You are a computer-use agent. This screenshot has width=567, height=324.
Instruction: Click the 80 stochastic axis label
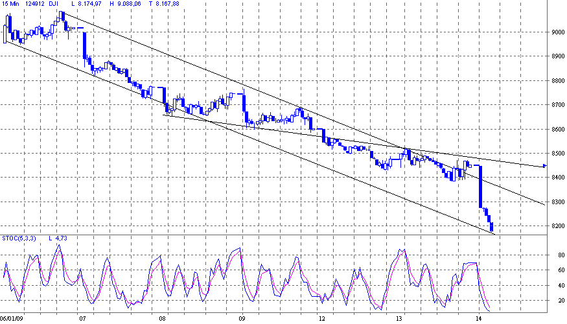pyautogui.click(x=561, y=255)
